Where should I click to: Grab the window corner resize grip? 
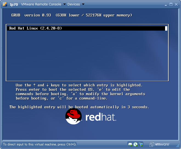click(x=177, y=146)
